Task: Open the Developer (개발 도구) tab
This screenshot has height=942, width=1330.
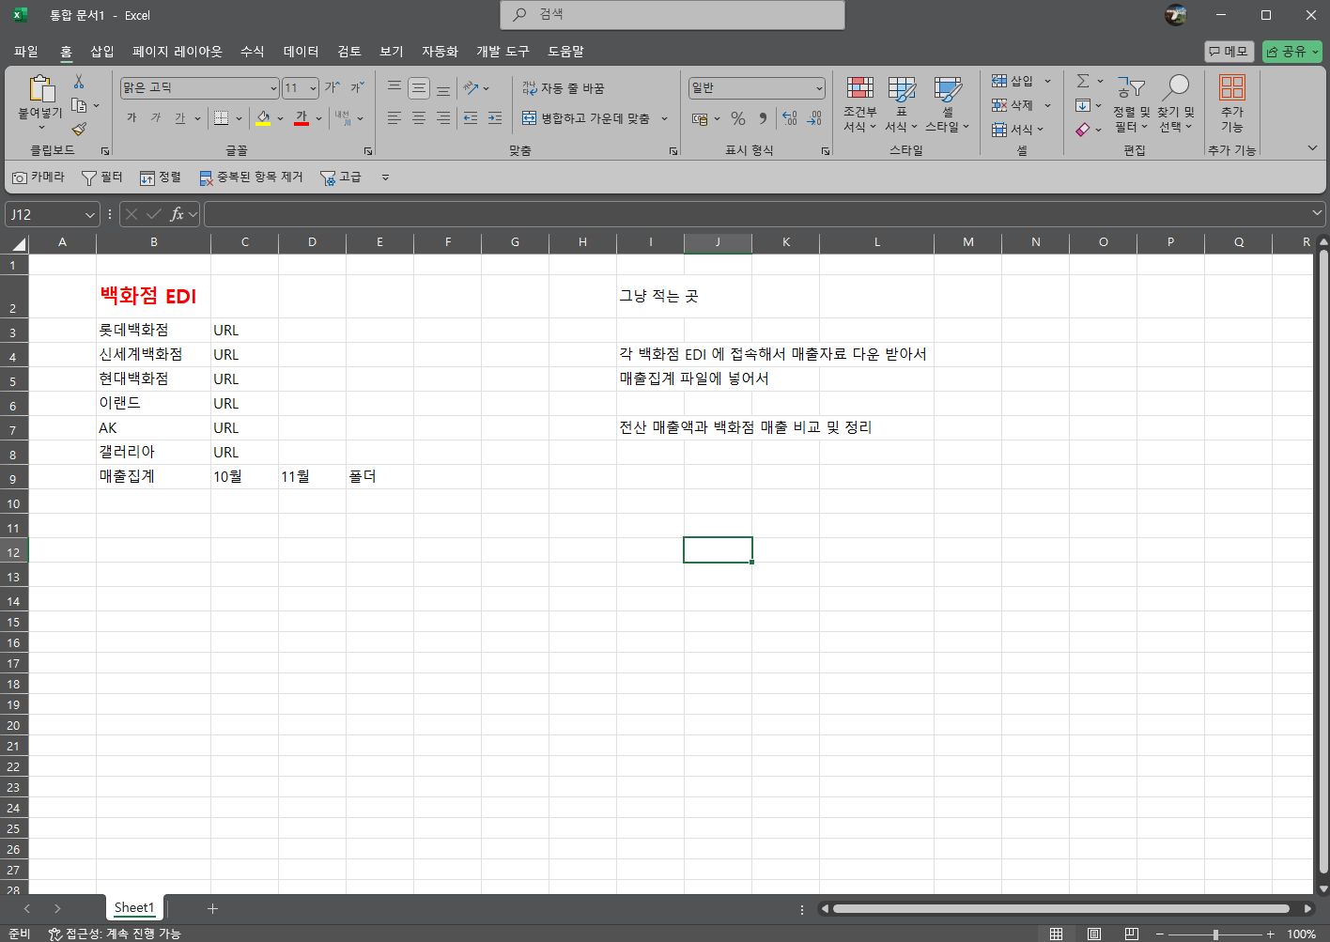Action: pyautogui.click(x=503, y=52)
